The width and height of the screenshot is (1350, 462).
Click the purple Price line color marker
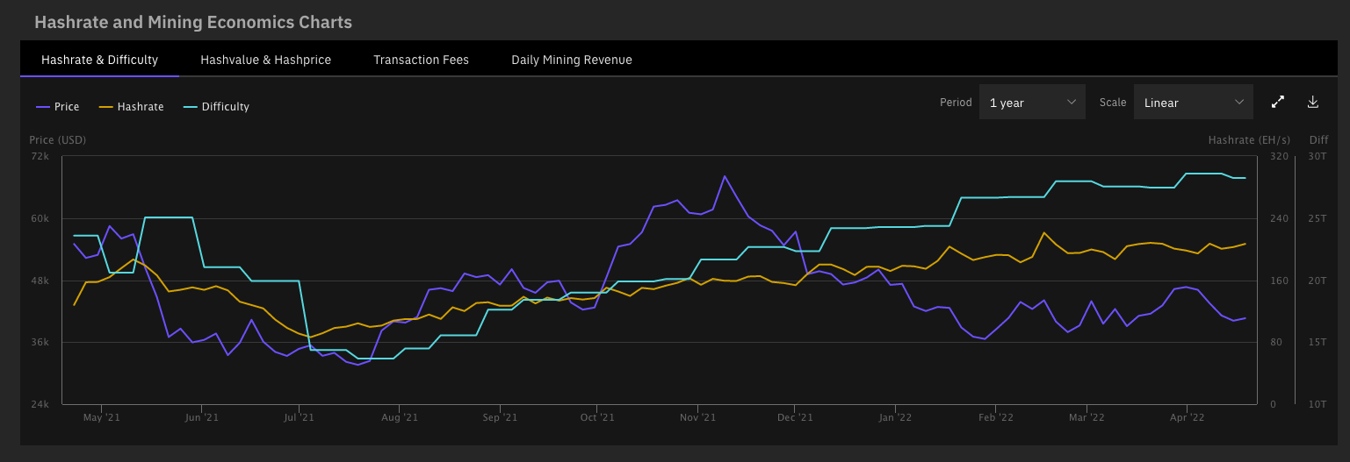click(x=42, y=107)
